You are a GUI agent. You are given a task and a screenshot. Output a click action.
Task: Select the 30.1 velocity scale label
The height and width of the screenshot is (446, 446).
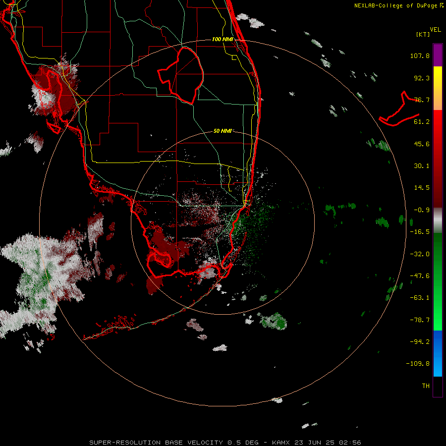pos(422,166)
